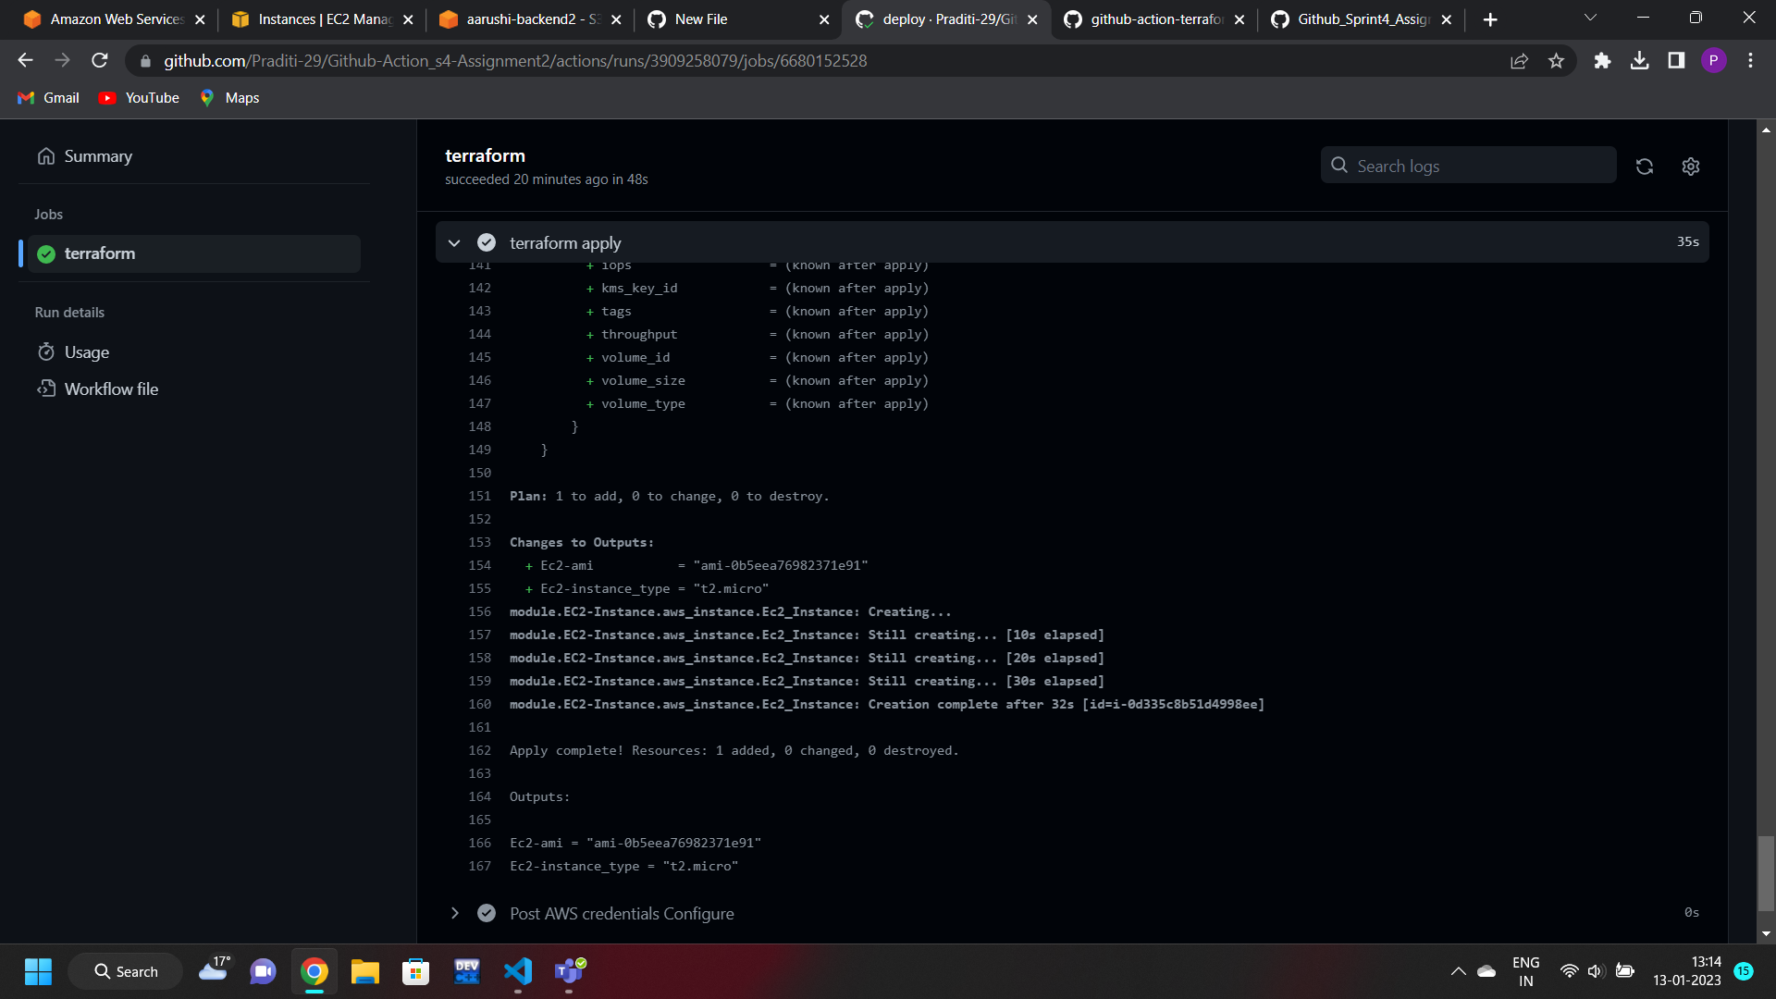Go to the Summary page
Screen dimensions: 1776x999
(x=97, y=155)
